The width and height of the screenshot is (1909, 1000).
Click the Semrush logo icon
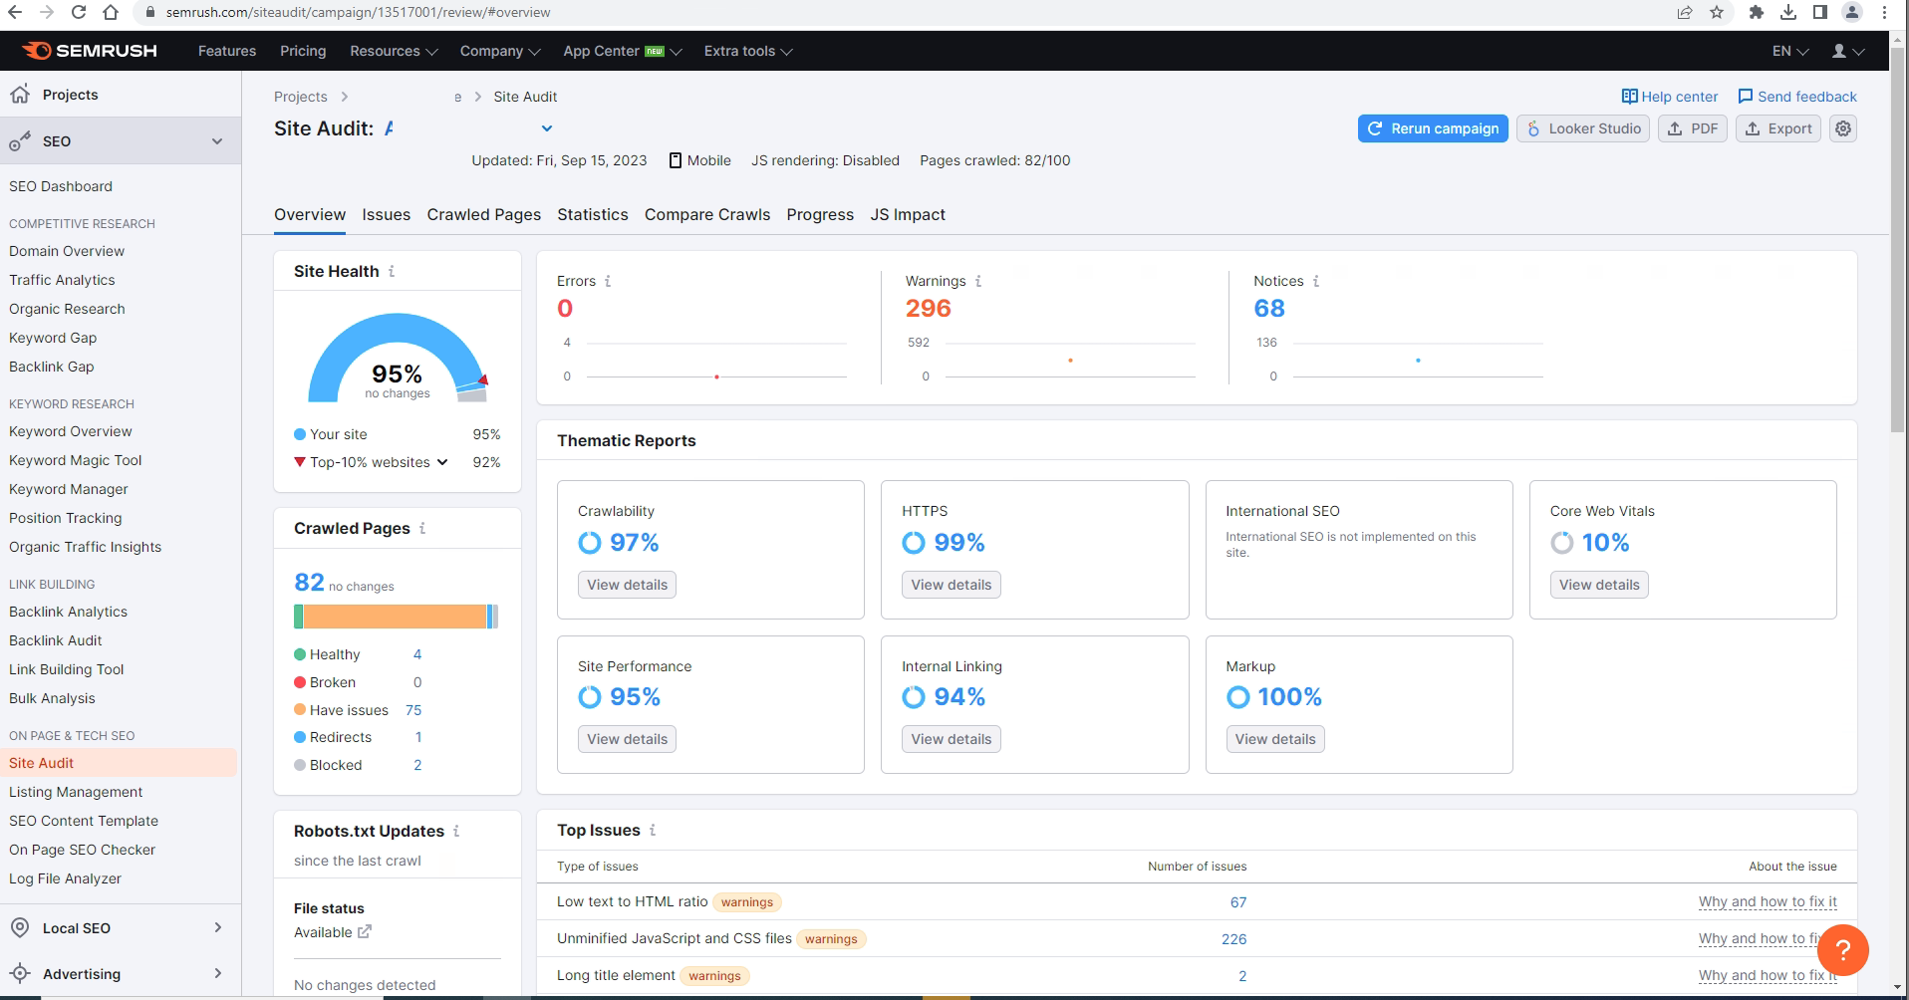click(37, 51)
